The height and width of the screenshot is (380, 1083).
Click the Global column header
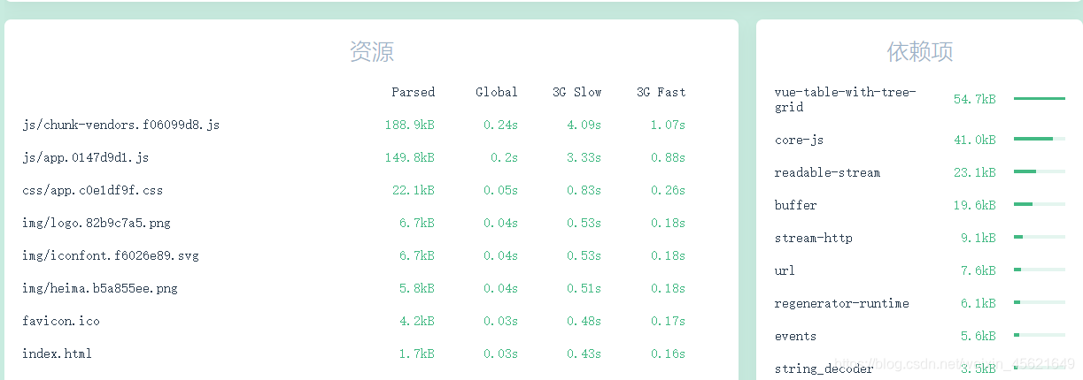[497, 93]
